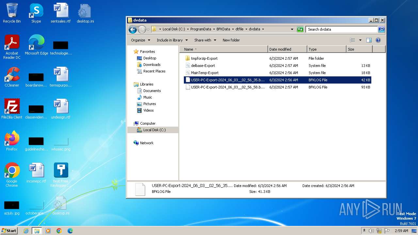Screen dimensions: 418x235
Task: Select Best Free Keylogger desktop icon
Action: (x=61, y=175)
